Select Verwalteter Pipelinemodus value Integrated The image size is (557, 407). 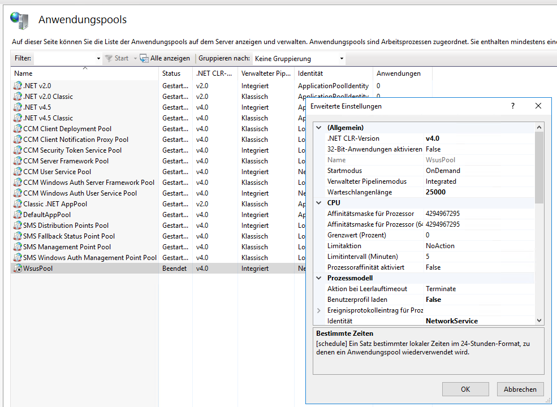[x=441, y=181]
